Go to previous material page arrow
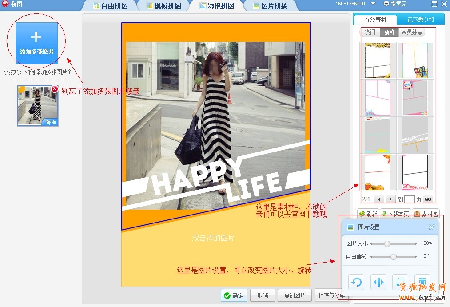The width and height of the screenshot is (450, 307). click(379, 199)
